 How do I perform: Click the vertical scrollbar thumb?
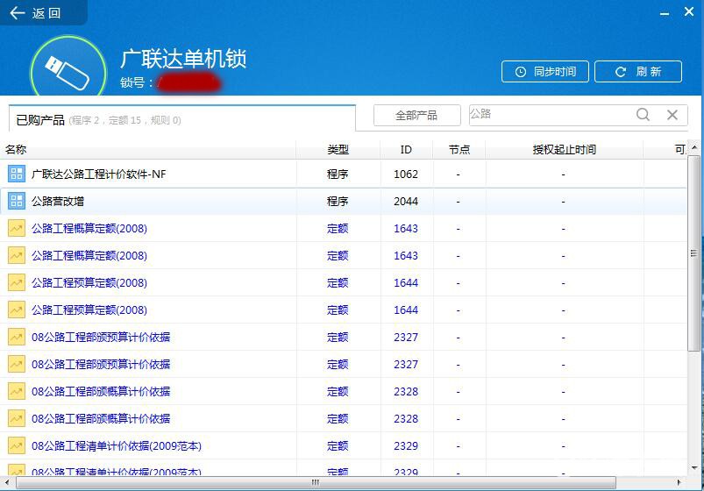tap(693, 253)
